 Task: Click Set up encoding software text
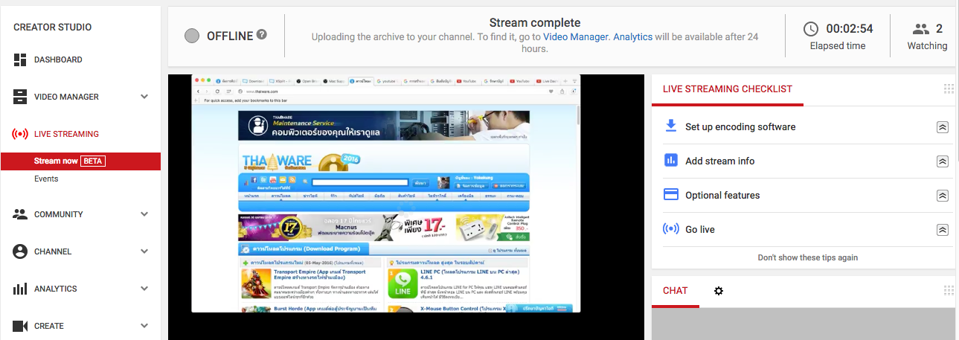(x=740, y=126)
